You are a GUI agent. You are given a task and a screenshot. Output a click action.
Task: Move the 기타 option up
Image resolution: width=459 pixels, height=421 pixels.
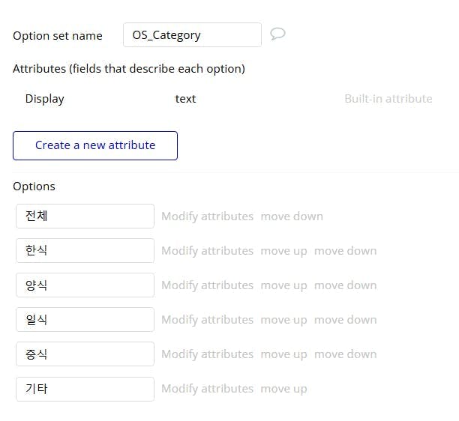click(283, 389)
